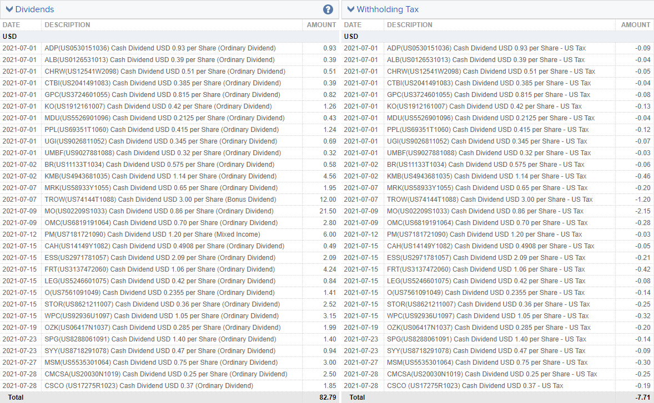
Task: Select the ADP US Tax description
Action: click(x=486, y=48)
